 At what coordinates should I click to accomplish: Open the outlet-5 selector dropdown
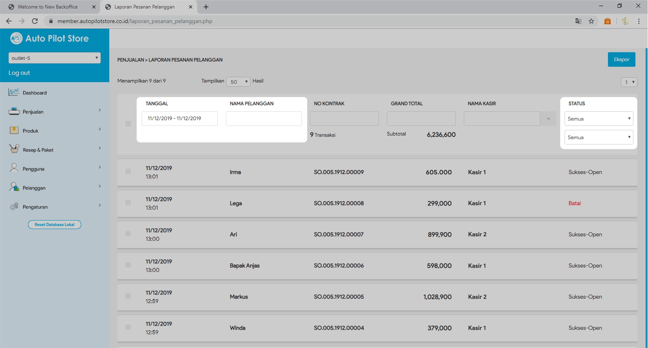54,58
